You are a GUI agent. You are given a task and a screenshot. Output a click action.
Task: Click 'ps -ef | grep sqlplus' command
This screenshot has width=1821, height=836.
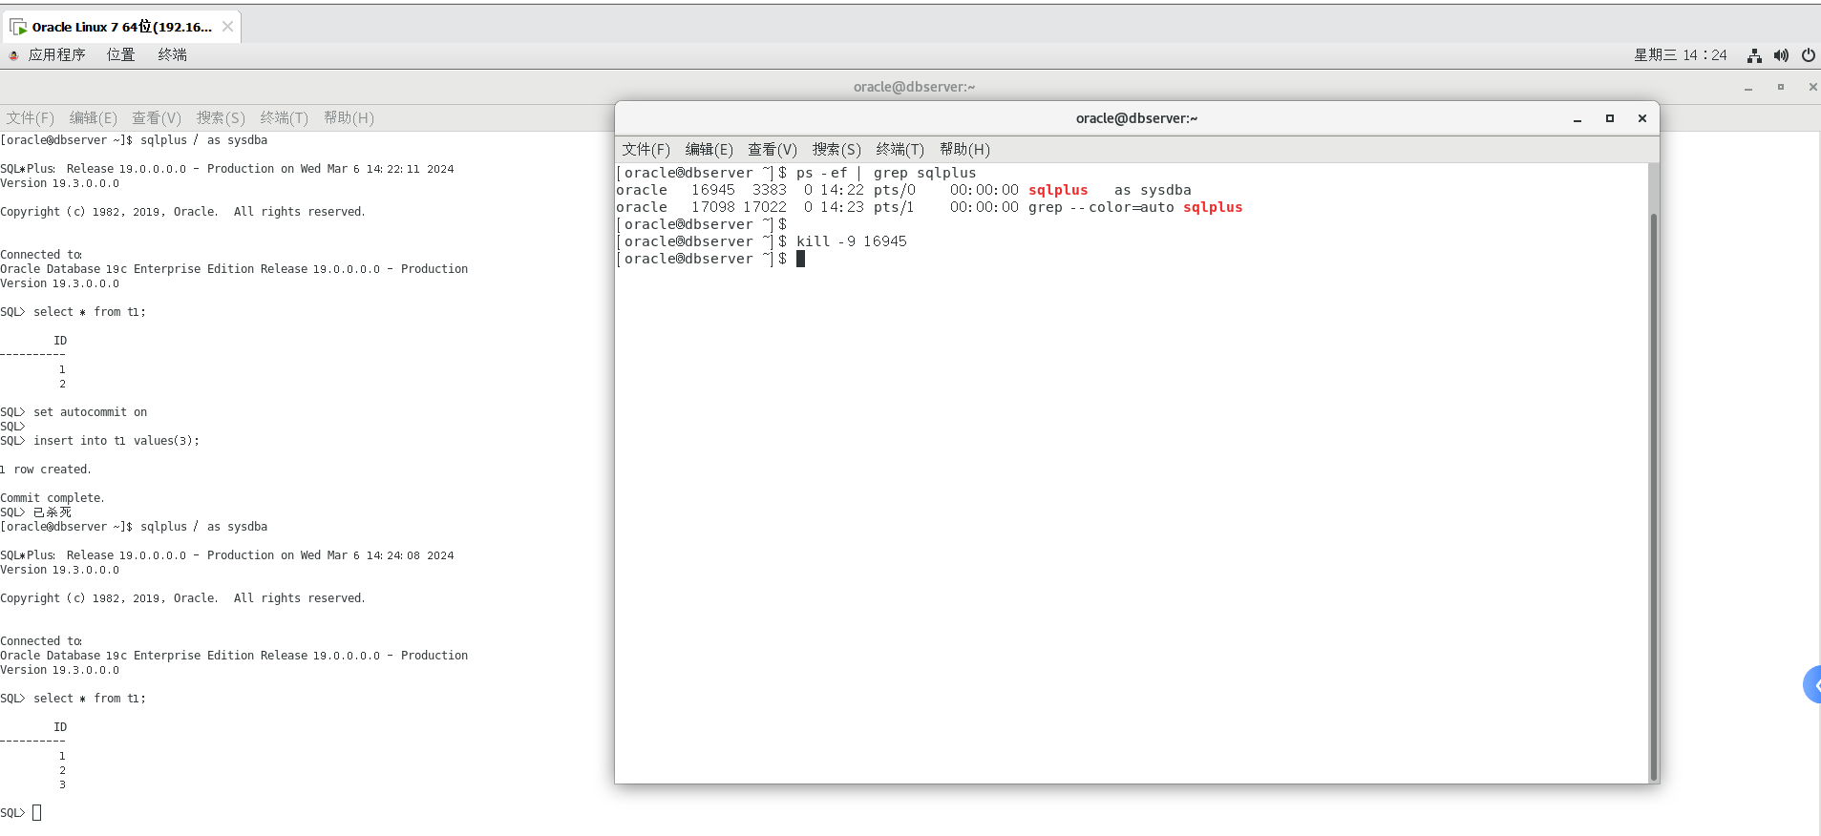click(886, 173)
